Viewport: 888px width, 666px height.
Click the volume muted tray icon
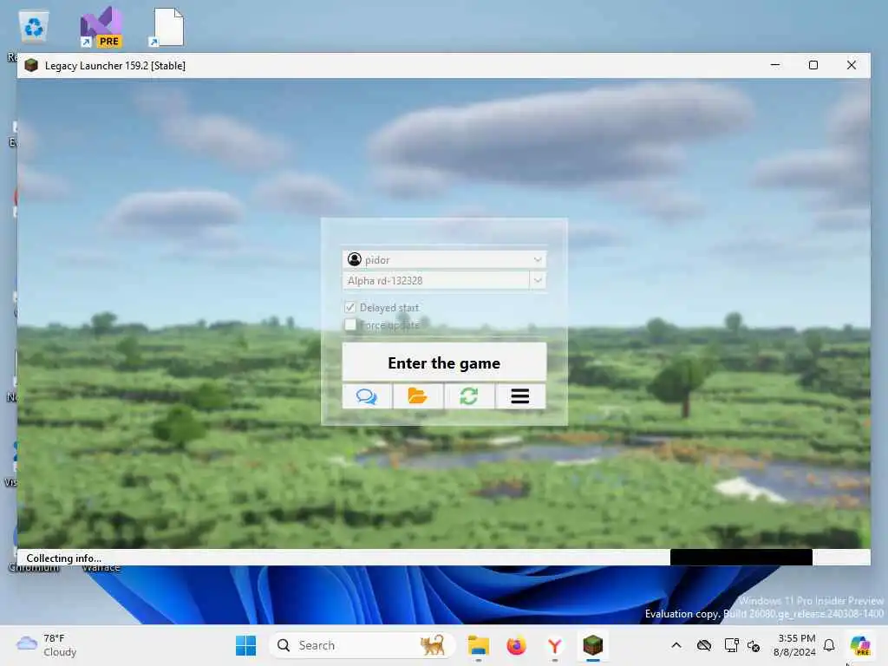click(754, 645)
